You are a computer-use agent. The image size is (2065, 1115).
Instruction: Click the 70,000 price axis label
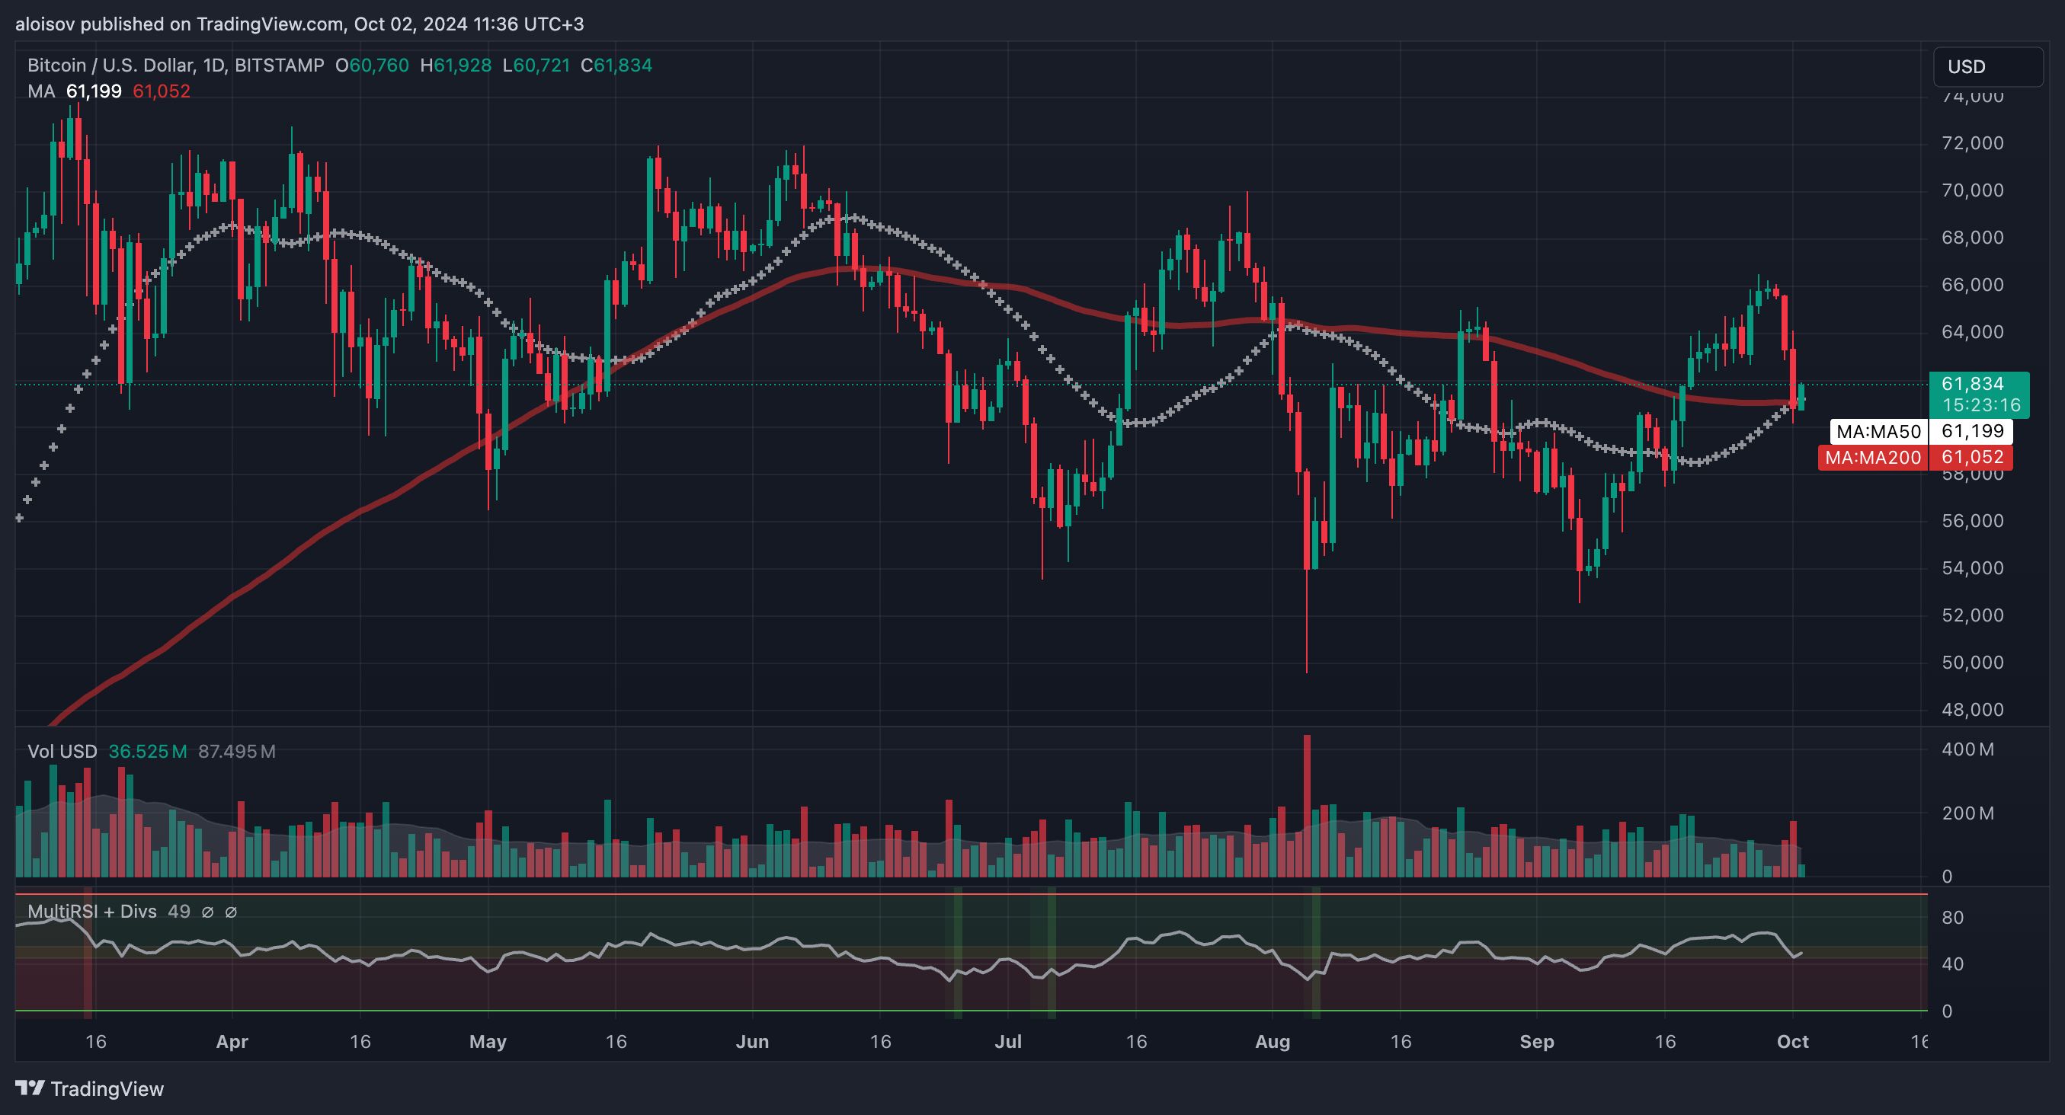coord(1972,190)
